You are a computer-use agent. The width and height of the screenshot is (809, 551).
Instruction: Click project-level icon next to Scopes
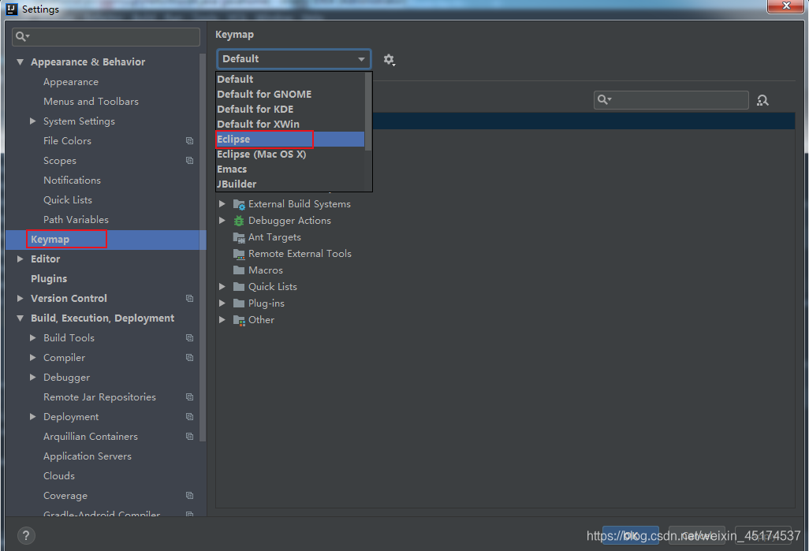189,161
